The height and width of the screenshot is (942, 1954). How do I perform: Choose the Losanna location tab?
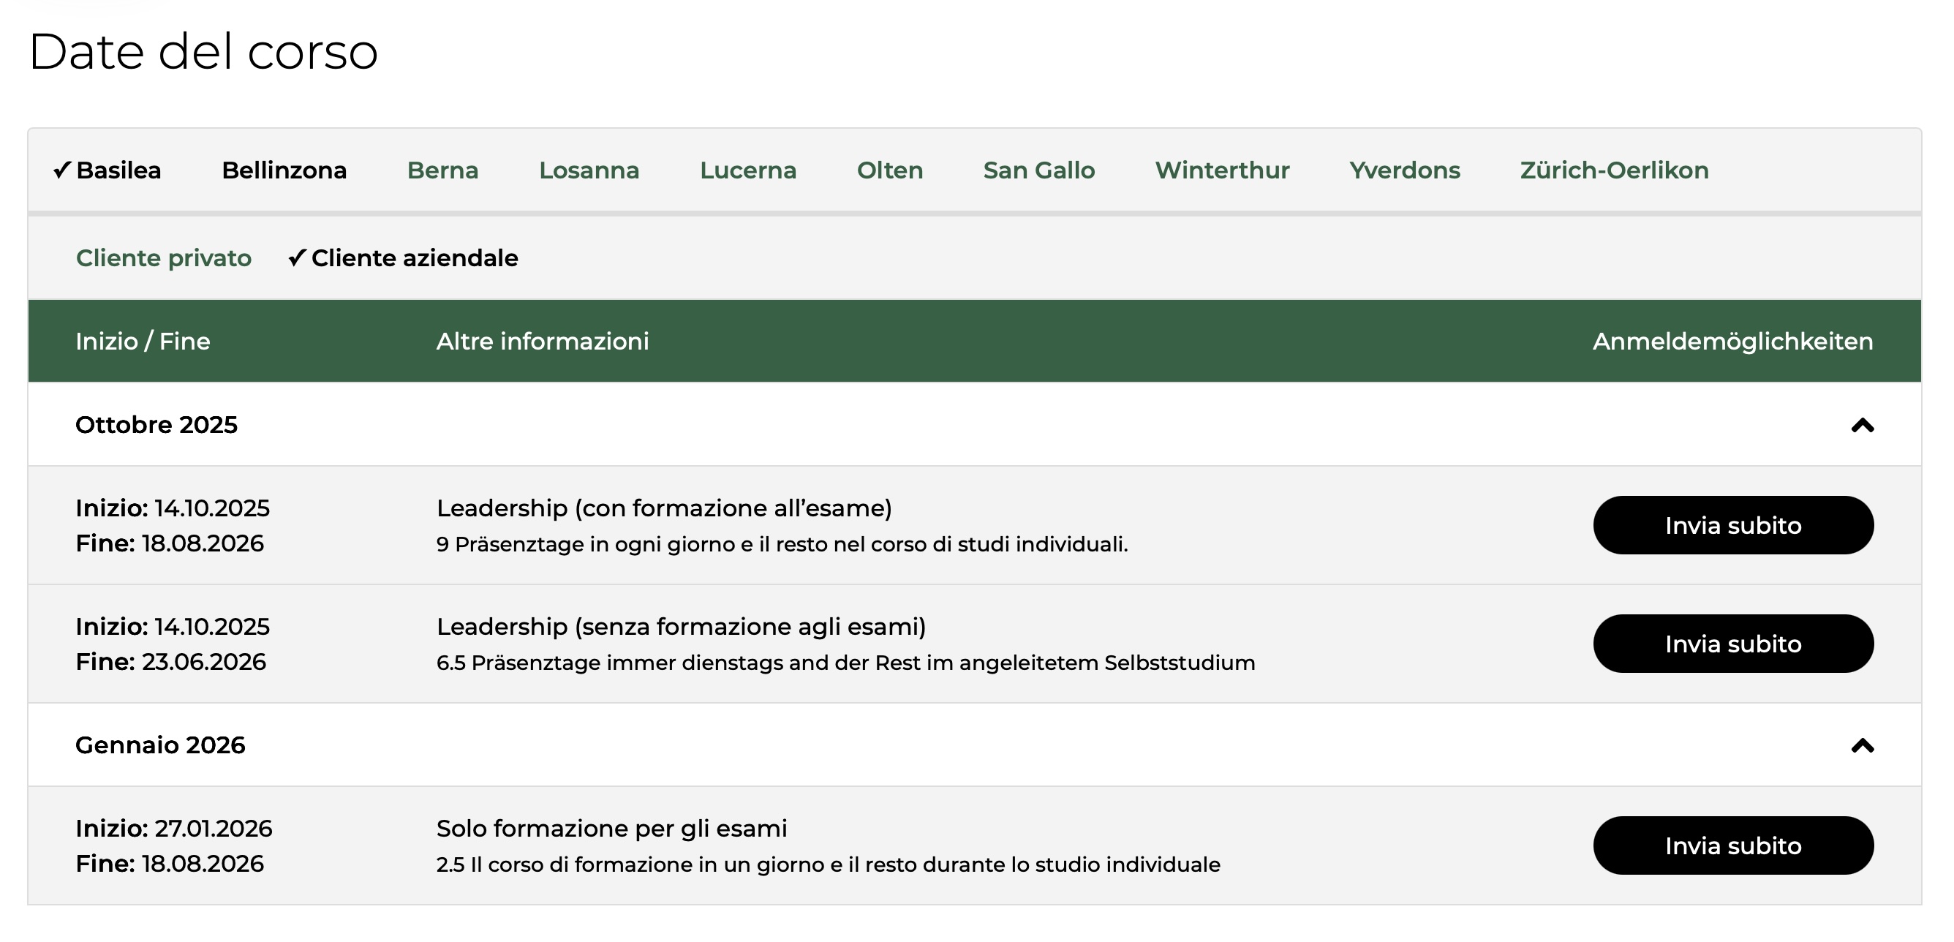(589, 170)
